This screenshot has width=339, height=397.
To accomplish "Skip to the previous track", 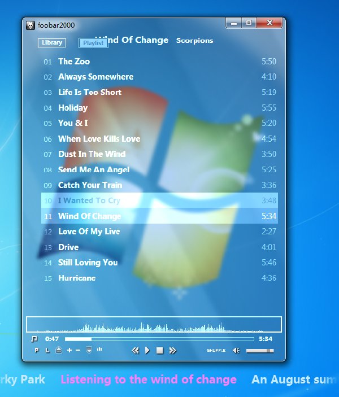I will pyautogui.click(x=136, y=351).
